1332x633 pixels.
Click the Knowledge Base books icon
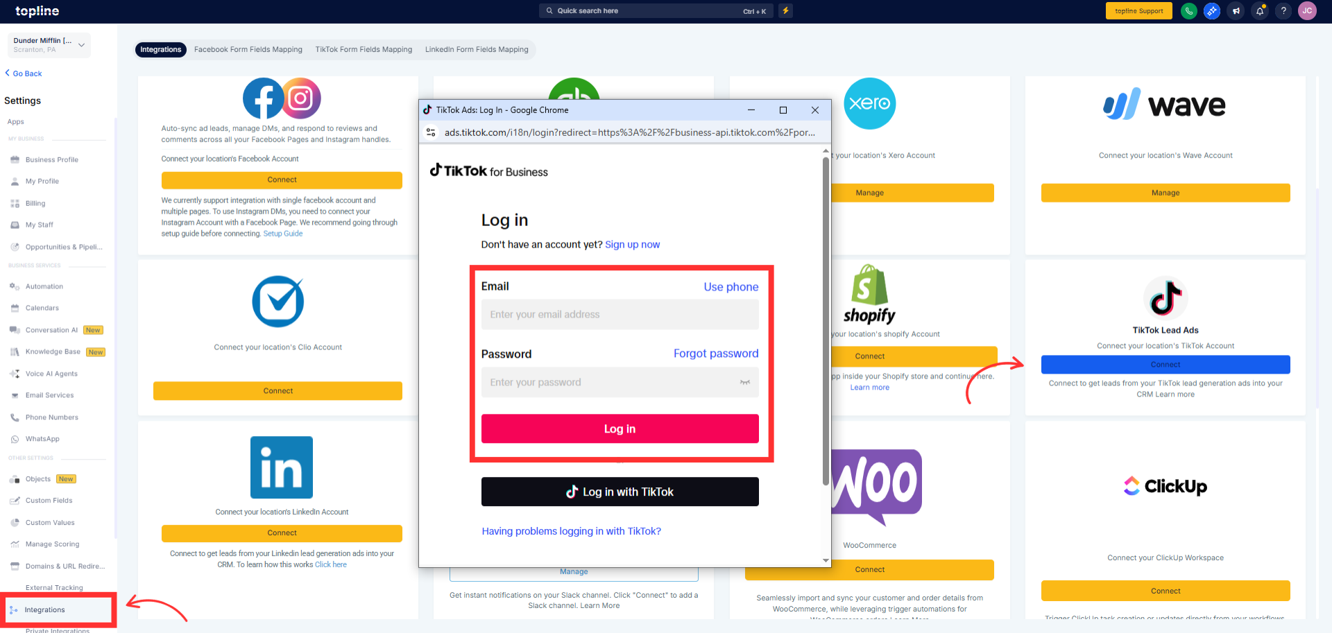pyautogui.click(x=15, y=352)
